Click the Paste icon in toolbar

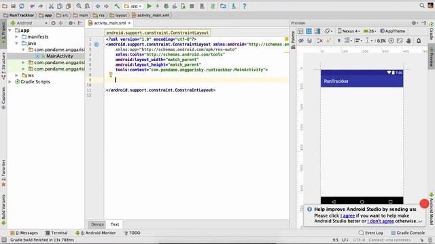click(x=68, y=6)
